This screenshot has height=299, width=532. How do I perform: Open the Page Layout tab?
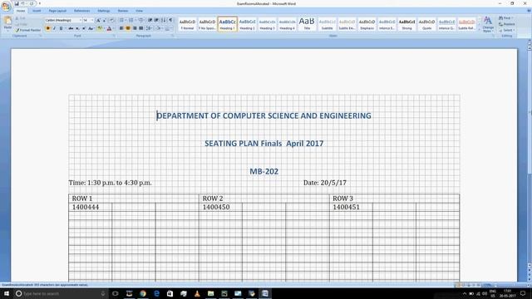pyautogui.click(x=57, y=11)
